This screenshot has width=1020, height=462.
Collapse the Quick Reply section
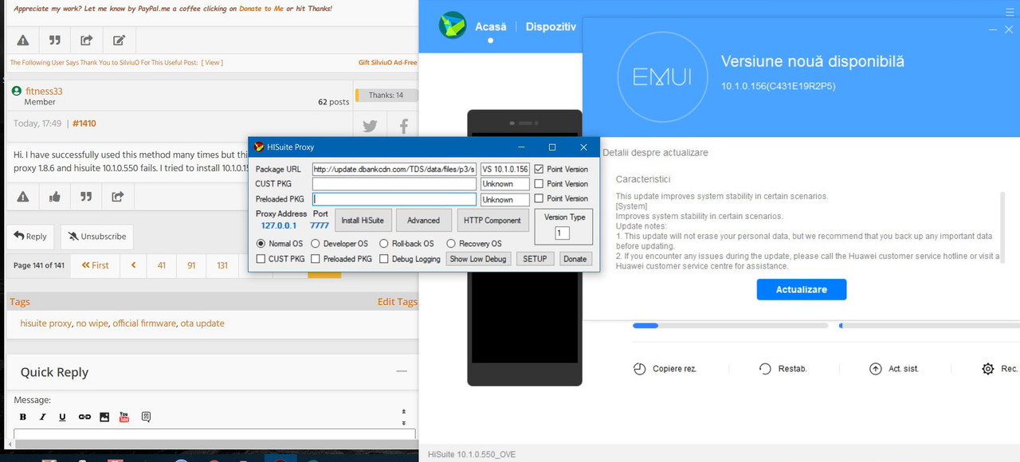(402, 371)
